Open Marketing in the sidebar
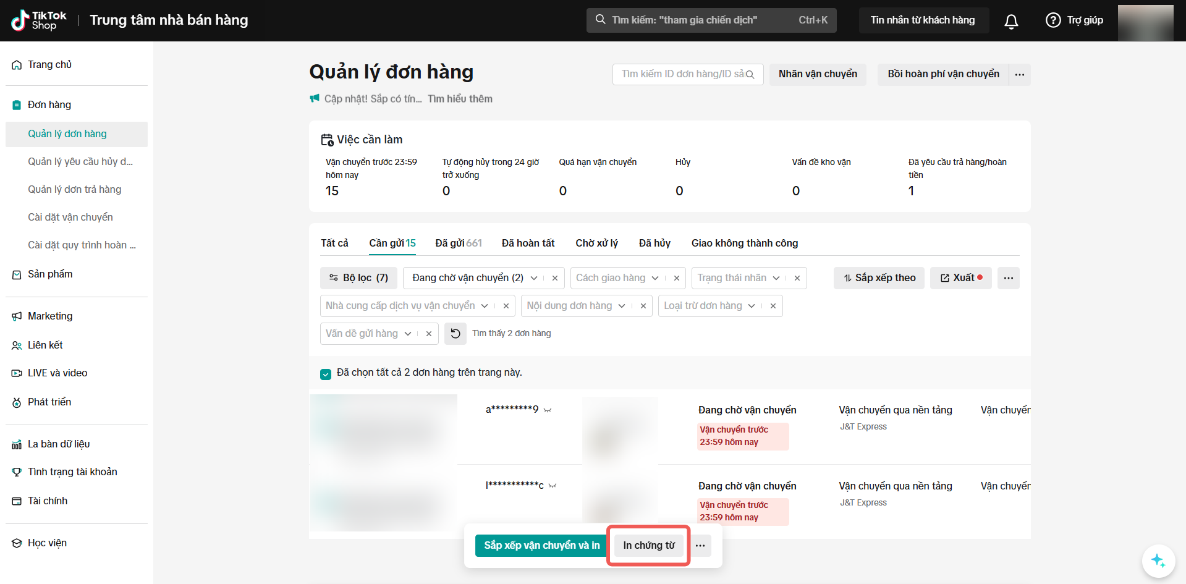Image resolution: width=1186 pixels, height=584 pixels. (x=50, y=316)
